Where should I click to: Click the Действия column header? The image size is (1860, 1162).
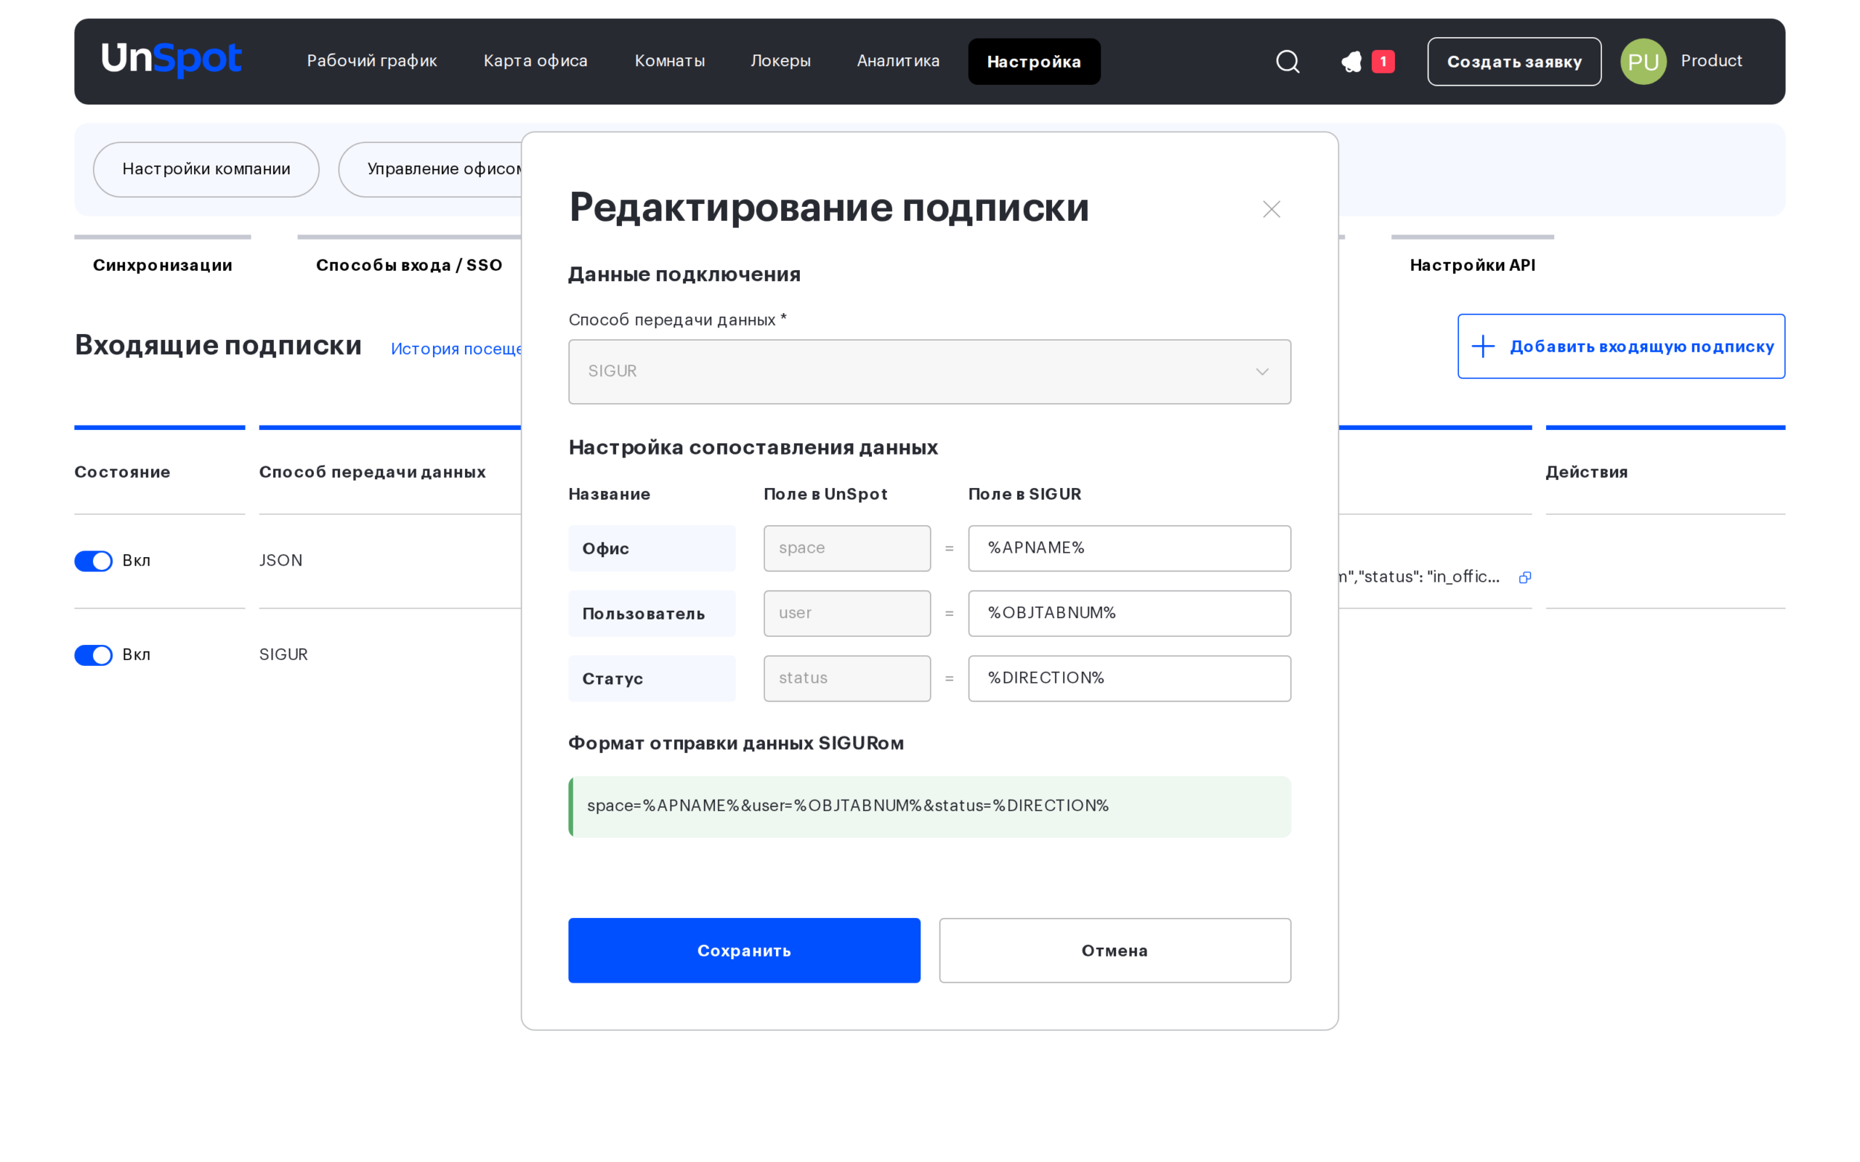[x=1586, y=471]
